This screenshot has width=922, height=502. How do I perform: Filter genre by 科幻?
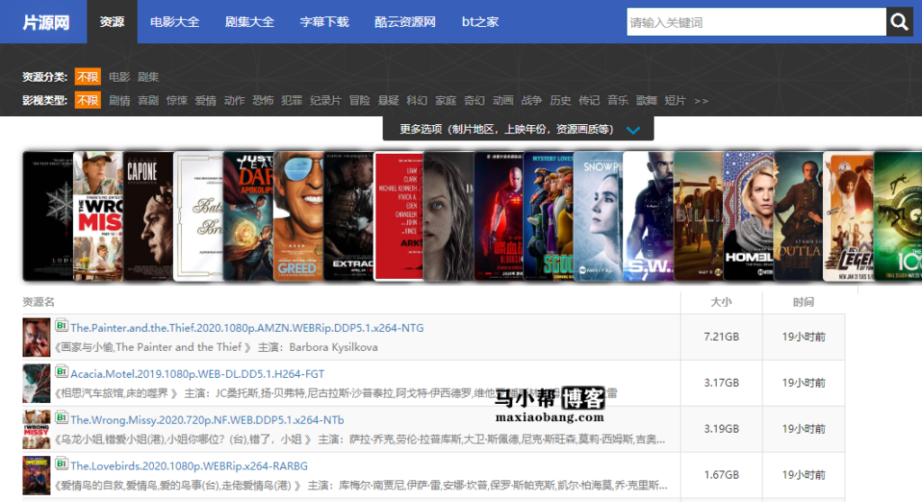[417, 101]
